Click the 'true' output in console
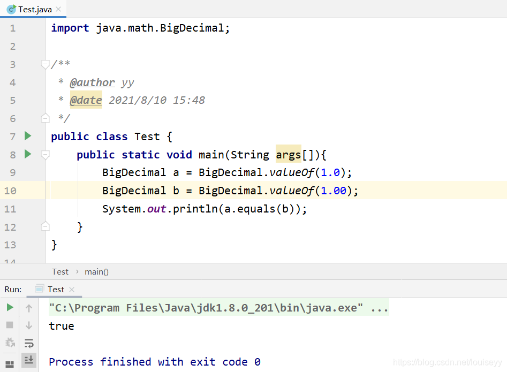507x372 pixels. click(x=62, y=326)
